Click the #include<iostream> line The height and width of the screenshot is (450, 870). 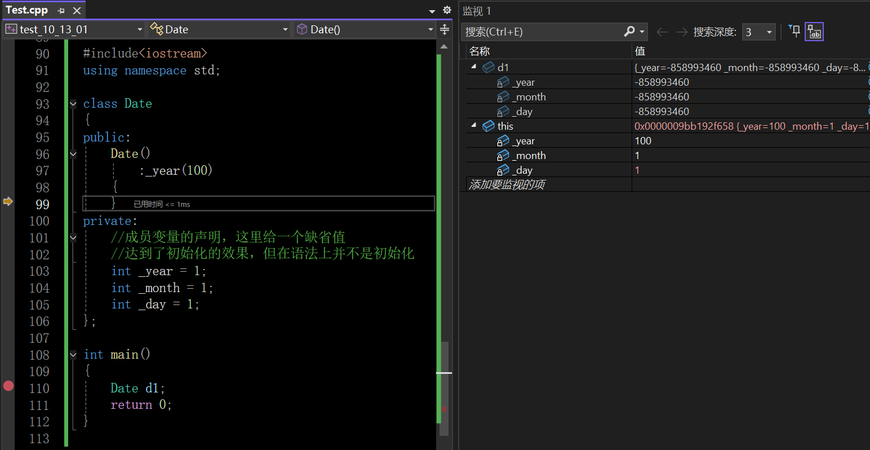145,54
